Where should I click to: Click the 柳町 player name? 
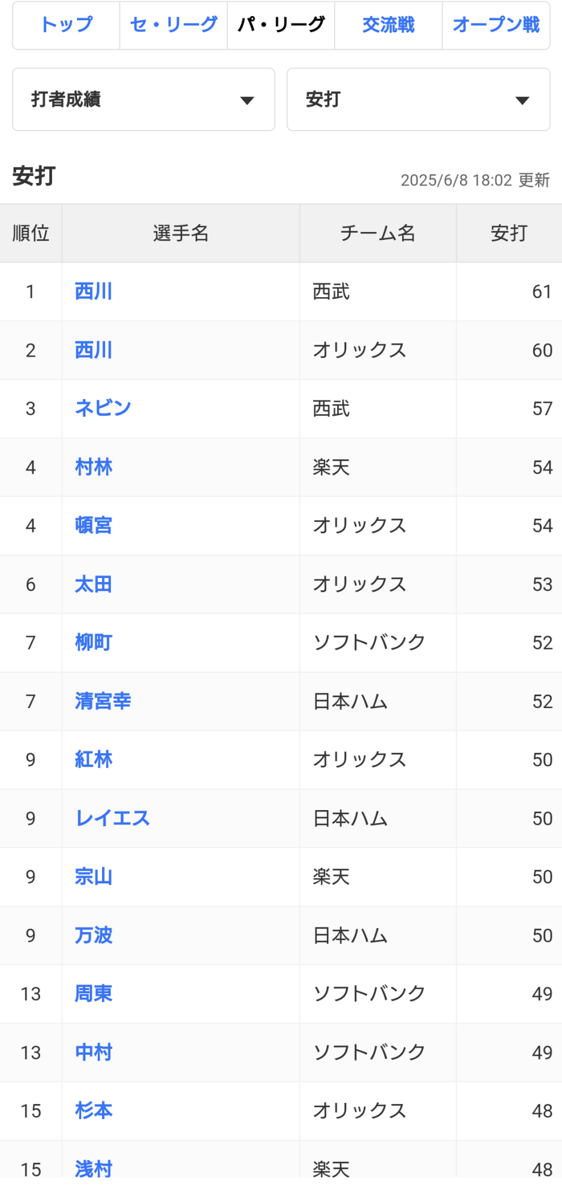[x=94, y=643]
